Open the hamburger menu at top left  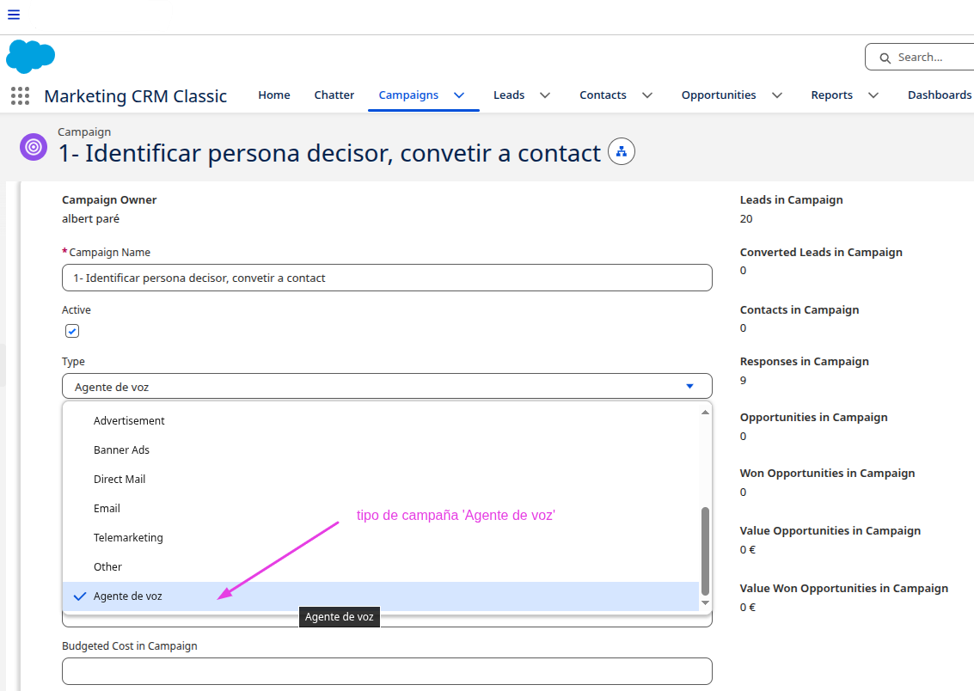coord(14,15)
